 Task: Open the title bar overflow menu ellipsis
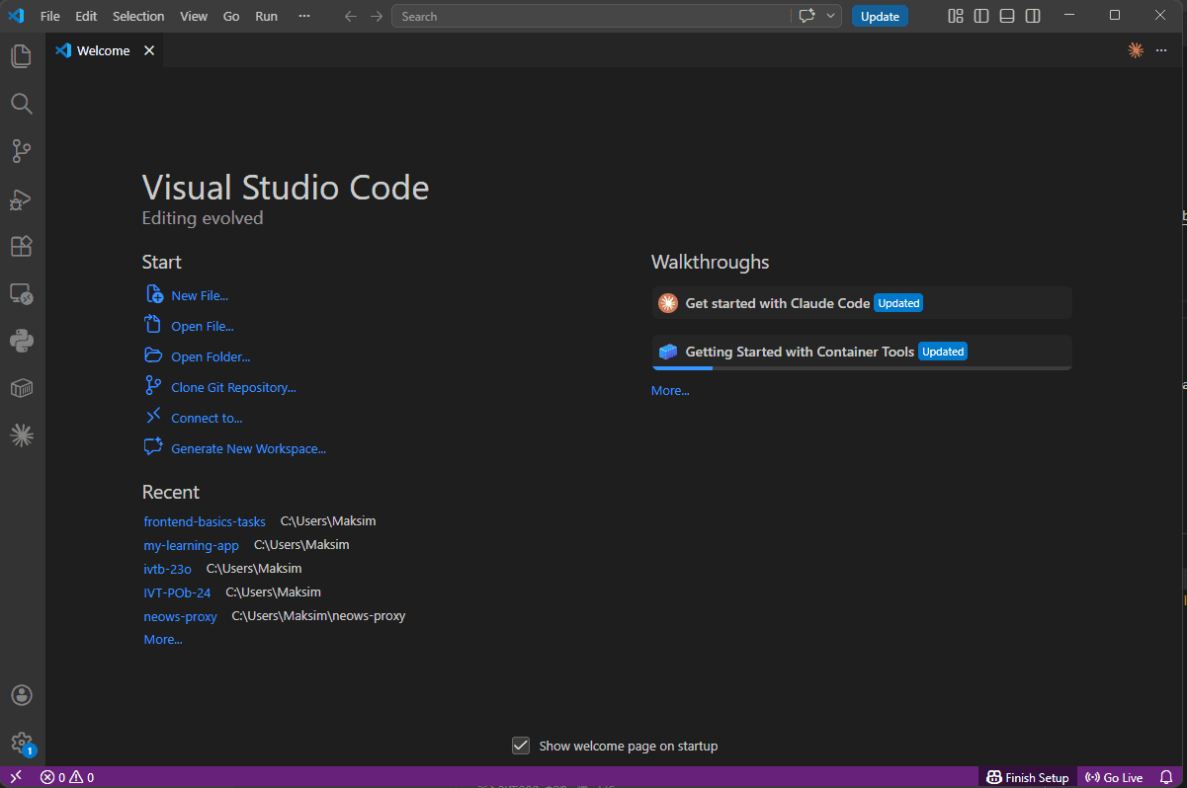point(303,16)
